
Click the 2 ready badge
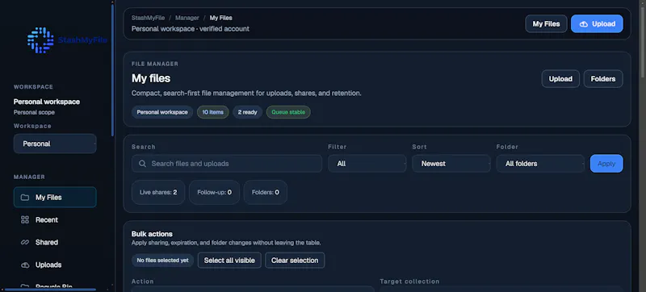(x=248, y=112)
